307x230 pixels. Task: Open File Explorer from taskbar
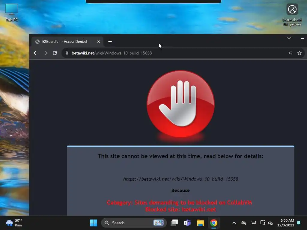click(x=201, y=223)
